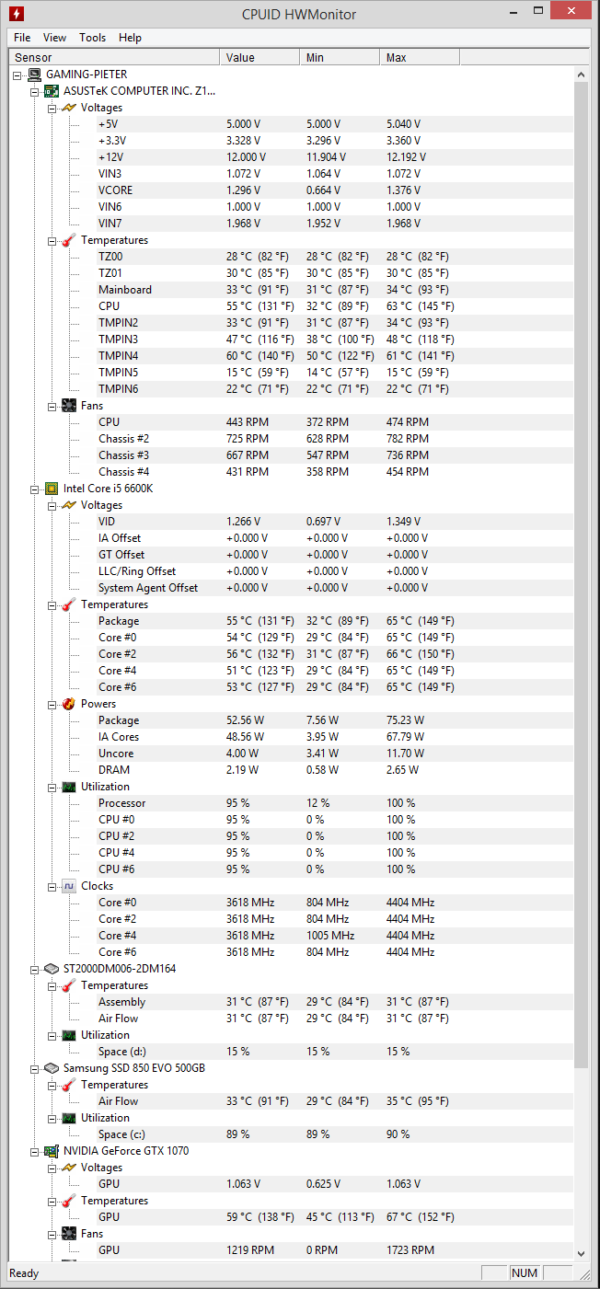Select the GAMING-PIETER computer icon

34,75
